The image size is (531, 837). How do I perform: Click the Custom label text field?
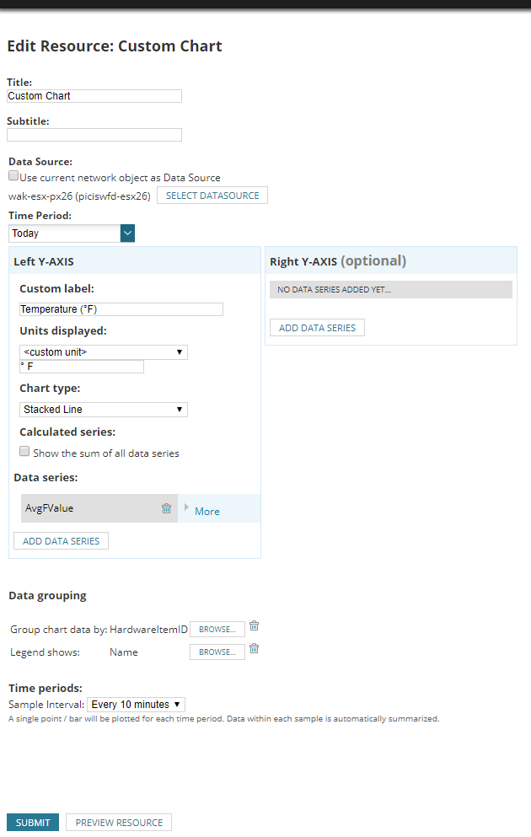(x=121, y=309)
